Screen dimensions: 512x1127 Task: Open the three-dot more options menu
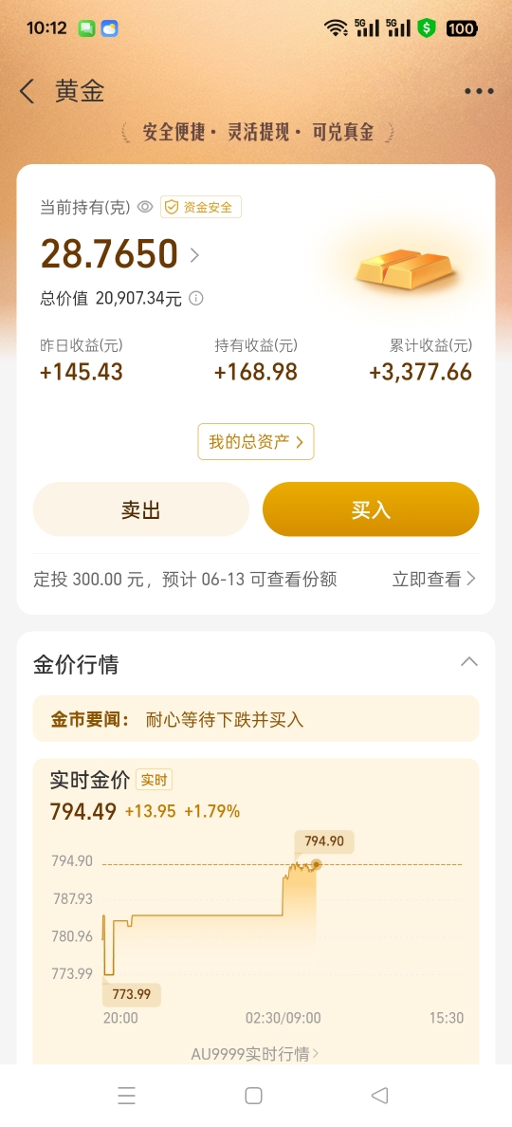(x=479, y=91)
